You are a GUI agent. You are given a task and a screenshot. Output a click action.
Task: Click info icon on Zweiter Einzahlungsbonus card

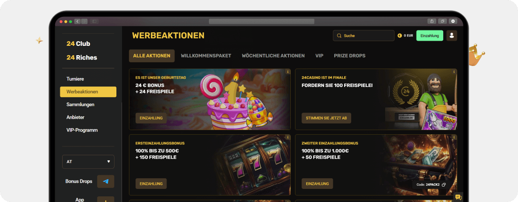(454, 137)
